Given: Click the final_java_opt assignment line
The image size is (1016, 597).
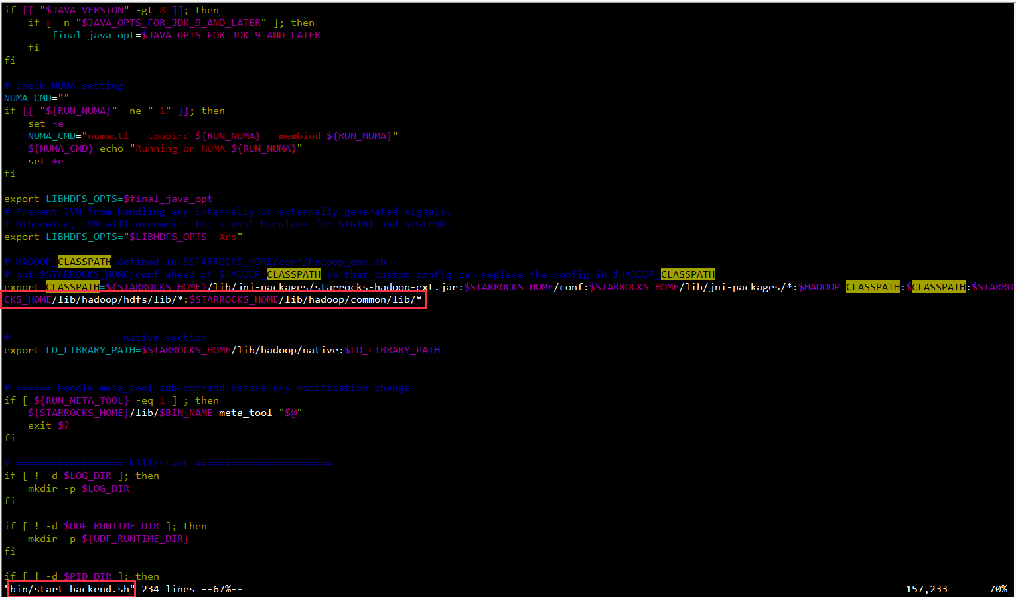Looking at the screenshot, I should tap(186, 35).
